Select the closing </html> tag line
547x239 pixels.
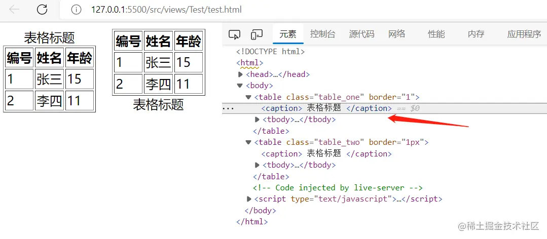pos(252,222)
